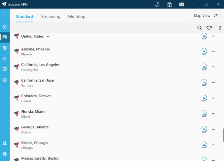The width and height of the screenshot is (224, 161).
Task: Select the Illinois, Chicago server
Action: pyautogui.click(x=117, y=145)
